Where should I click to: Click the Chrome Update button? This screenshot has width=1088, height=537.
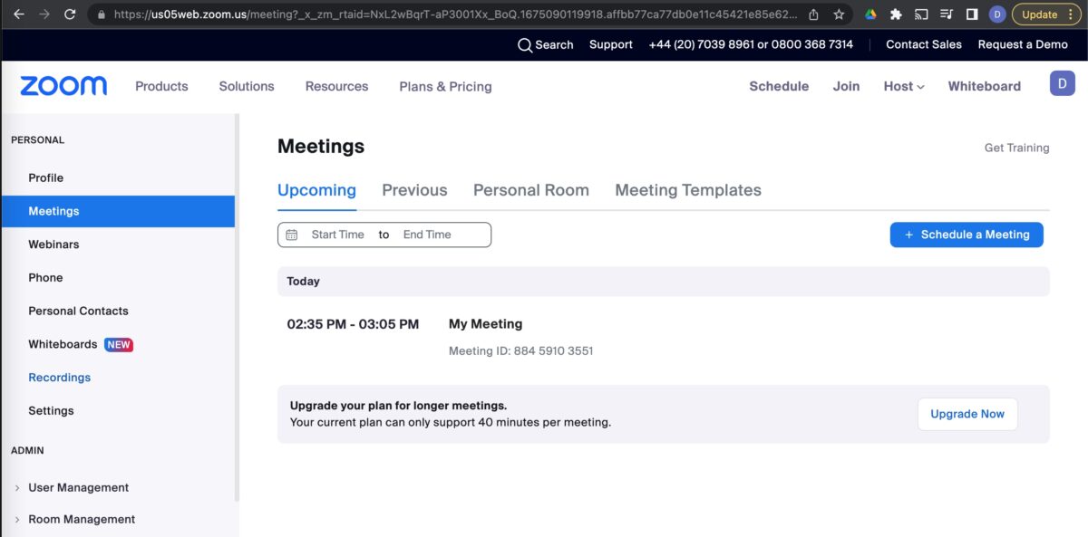[1046, 14]
